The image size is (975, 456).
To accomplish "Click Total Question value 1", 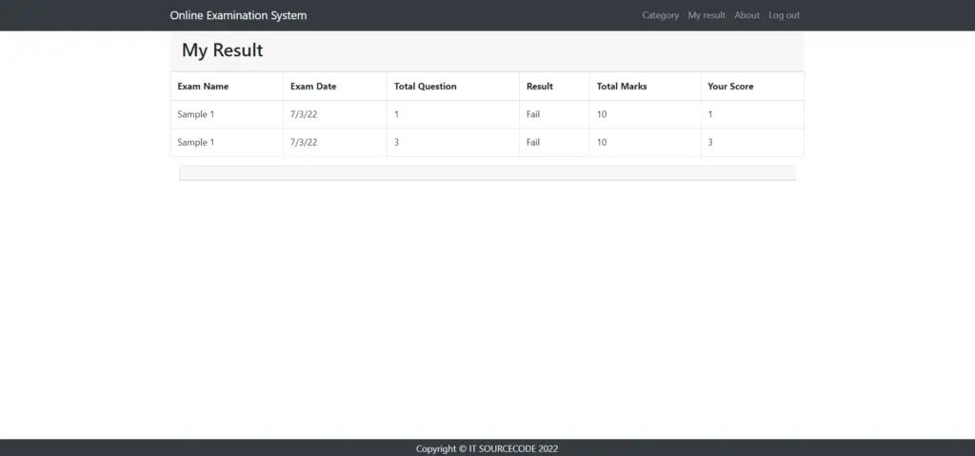I will (x=396, y=114).
